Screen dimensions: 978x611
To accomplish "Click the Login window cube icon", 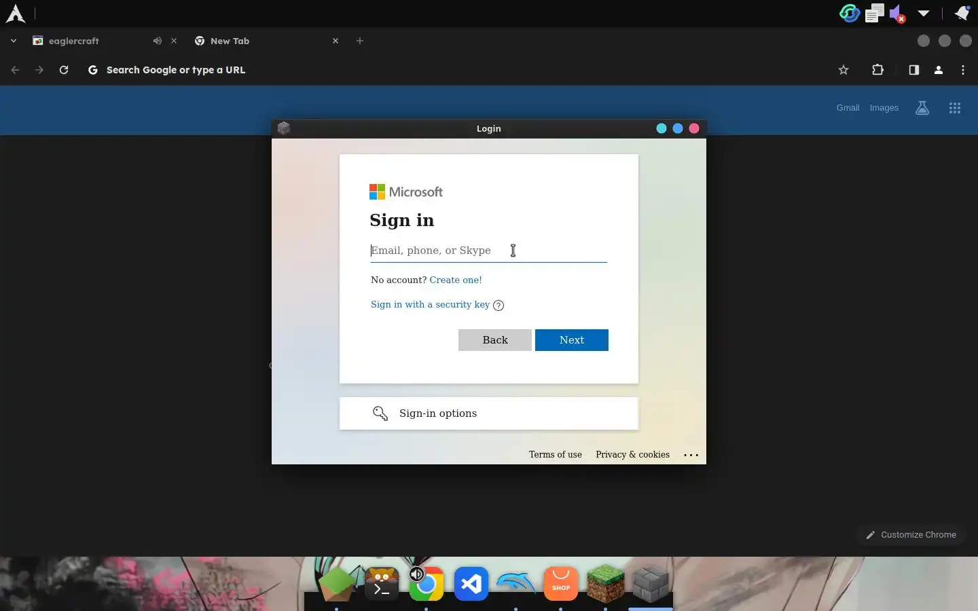I will tap(284, 128).
